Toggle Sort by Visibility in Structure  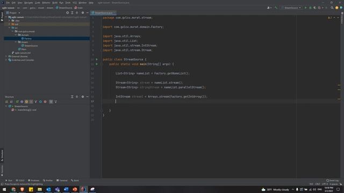6,102
